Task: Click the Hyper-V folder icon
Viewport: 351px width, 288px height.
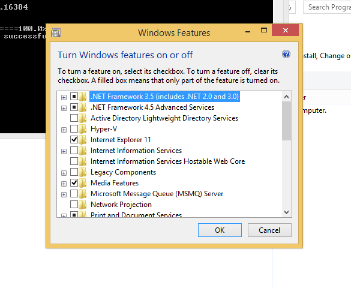Action: [x=83, y=129]
